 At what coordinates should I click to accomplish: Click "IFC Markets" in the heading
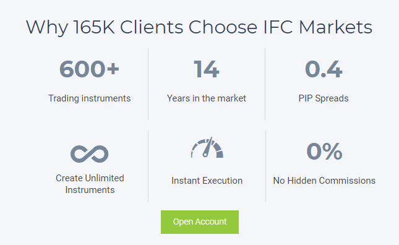318,27
